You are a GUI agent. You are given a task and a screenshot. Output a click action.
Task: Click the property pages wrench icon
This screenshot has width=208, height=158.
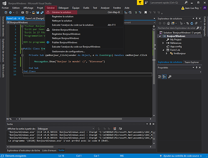[170, 77]
